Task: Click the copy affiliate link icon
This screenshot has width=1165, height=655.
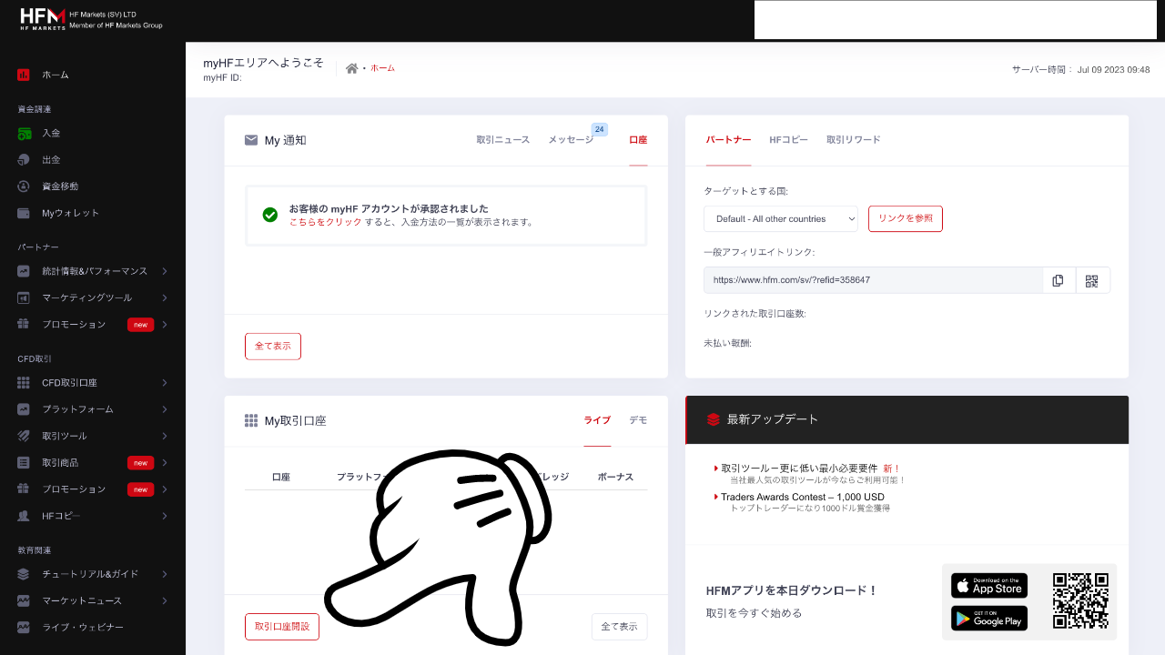Action: tap(1058, 280)
